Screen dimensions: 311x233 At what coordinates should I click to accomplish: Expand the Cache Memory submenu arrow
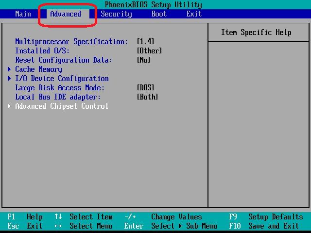pyautogui.click(x=9, y=69)
